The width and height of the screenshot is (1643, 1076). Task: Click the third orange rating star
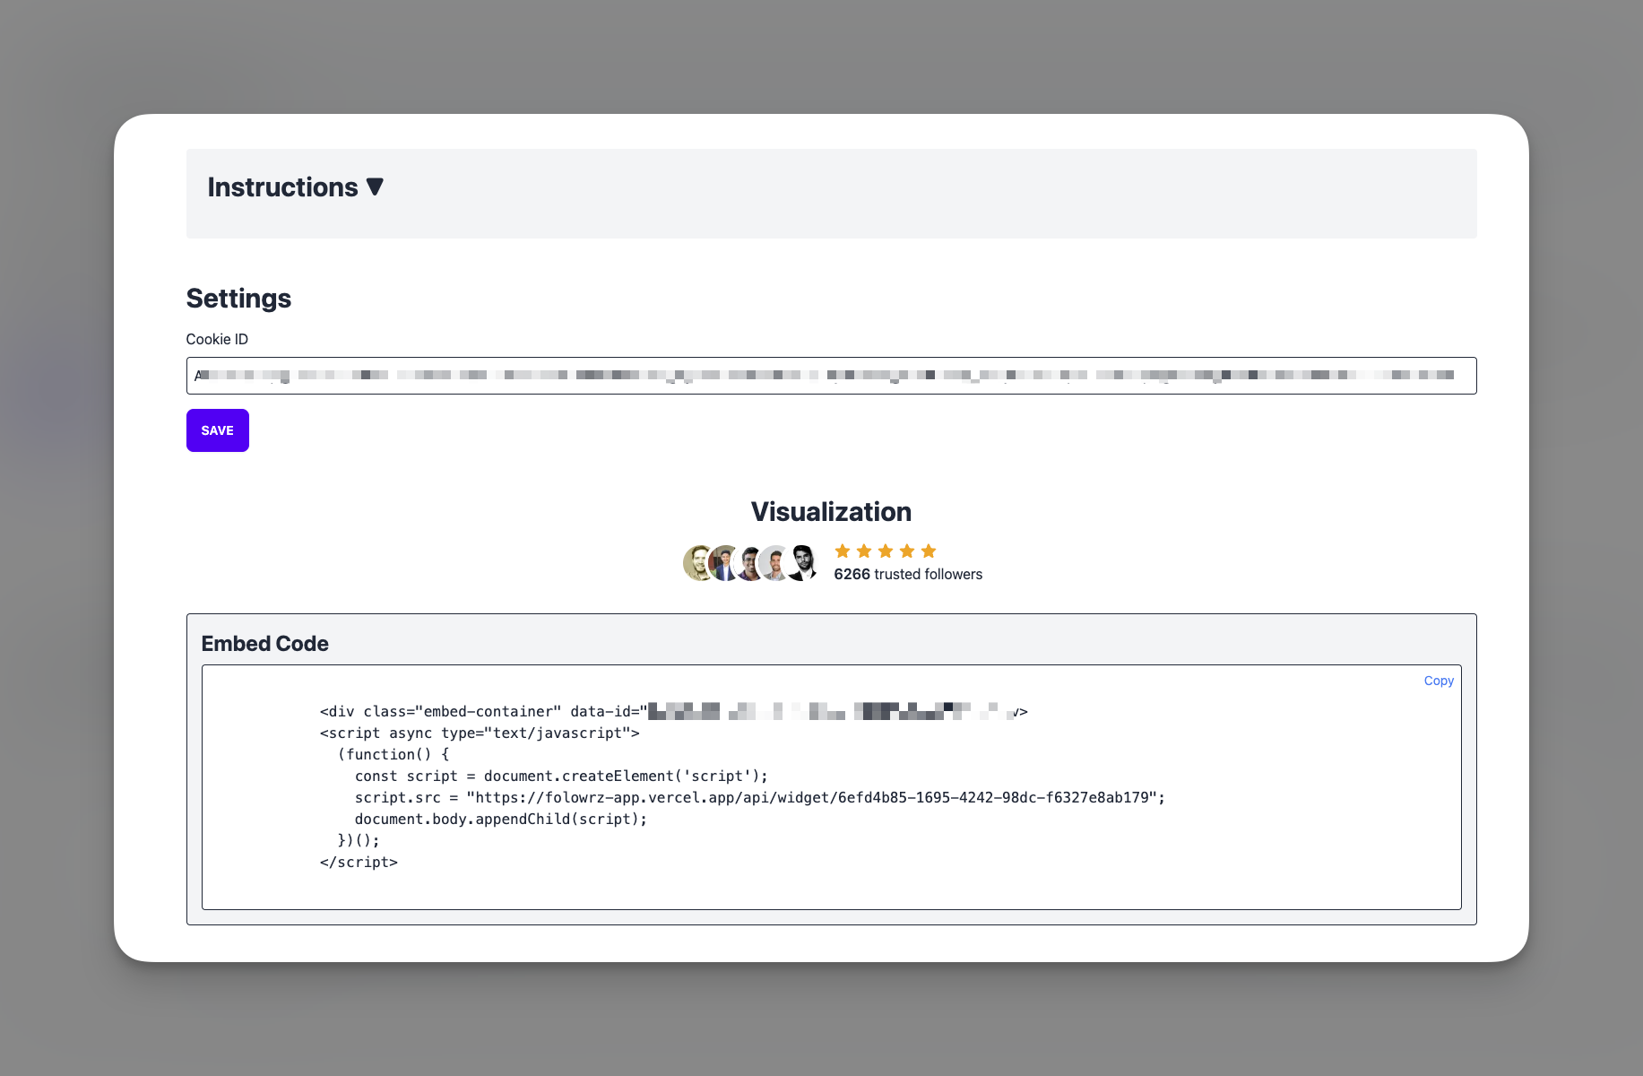[886, 551]
